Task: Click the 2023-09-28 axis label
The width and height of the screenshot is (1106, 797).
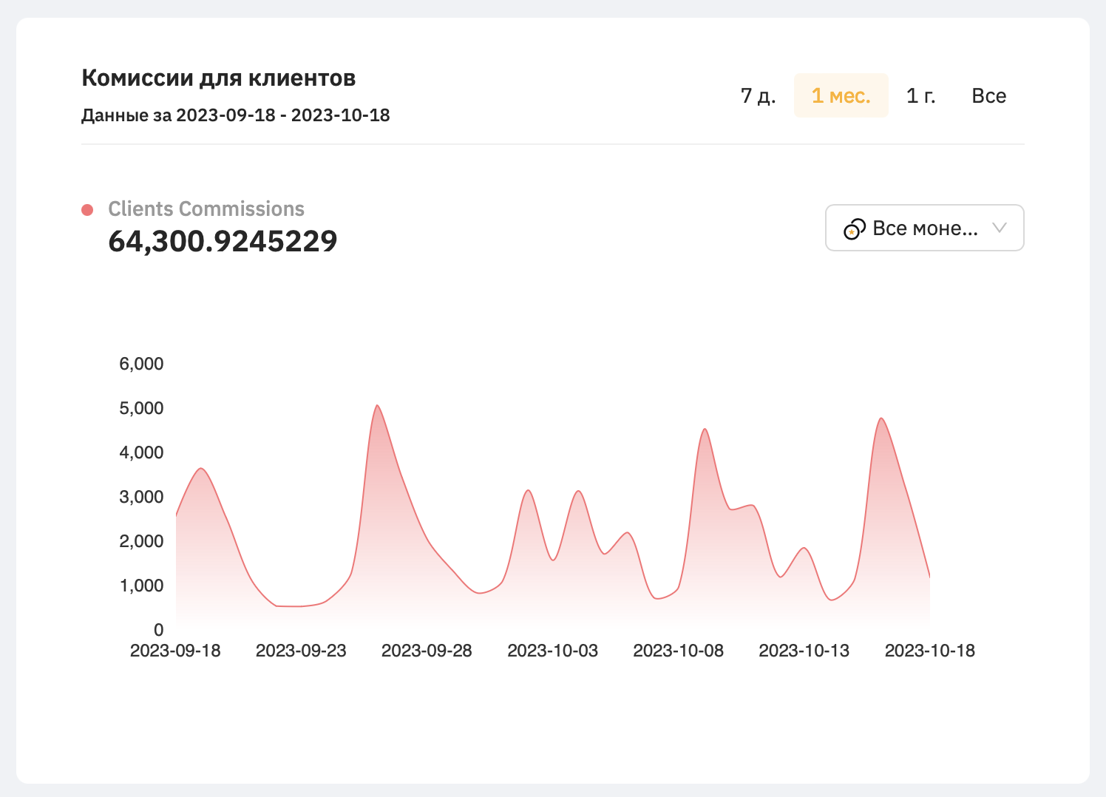Action: click(x=427, y=651)
